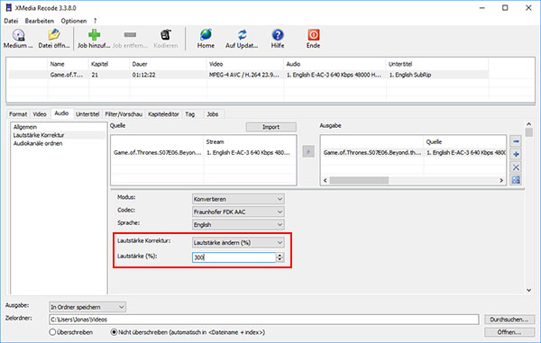The height and width of the screenshot is (343, 541).
Task: Select the Game.of.T... file row name cell
Action: 67,75
